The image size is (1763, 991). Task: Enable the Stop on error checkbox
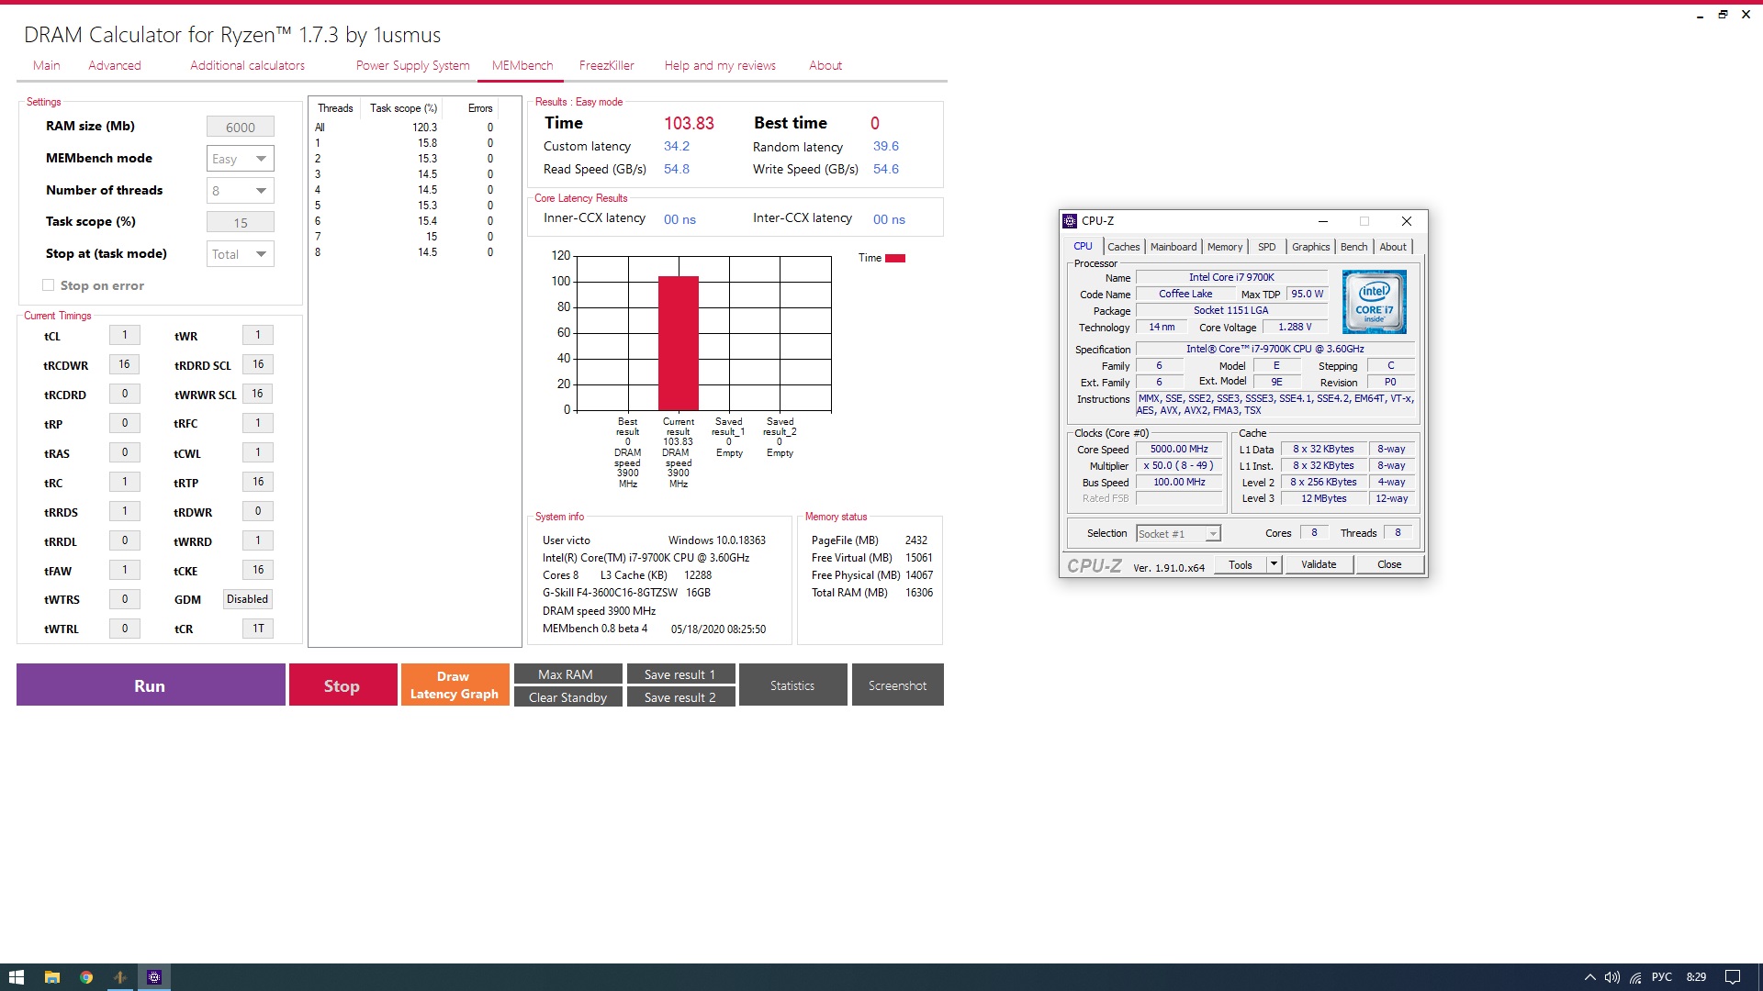tap(49, 285)
